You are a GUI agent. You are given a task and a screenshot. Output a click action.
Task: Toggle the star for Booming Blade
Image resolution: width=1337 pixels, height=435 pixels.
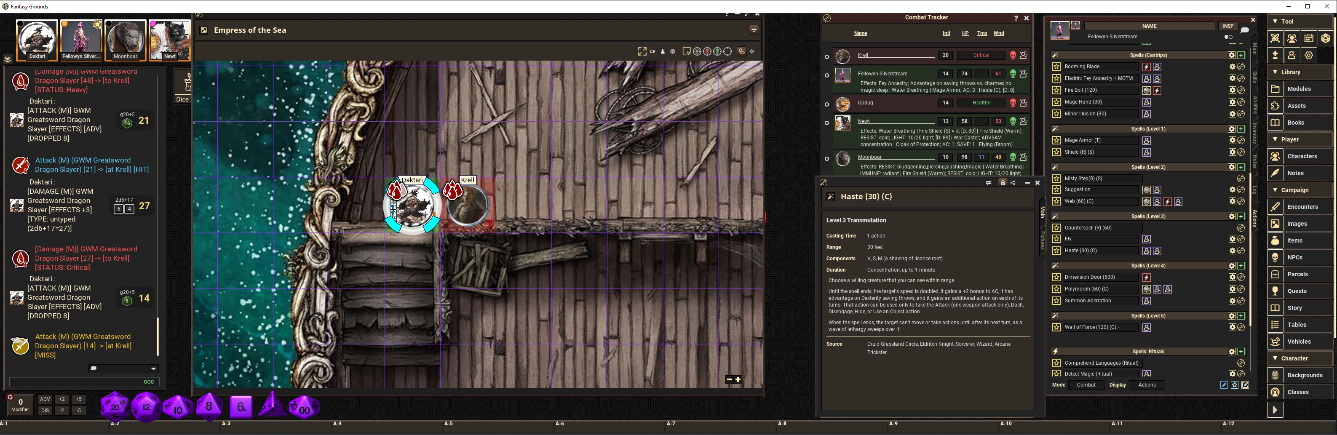tap(1056, 67)
